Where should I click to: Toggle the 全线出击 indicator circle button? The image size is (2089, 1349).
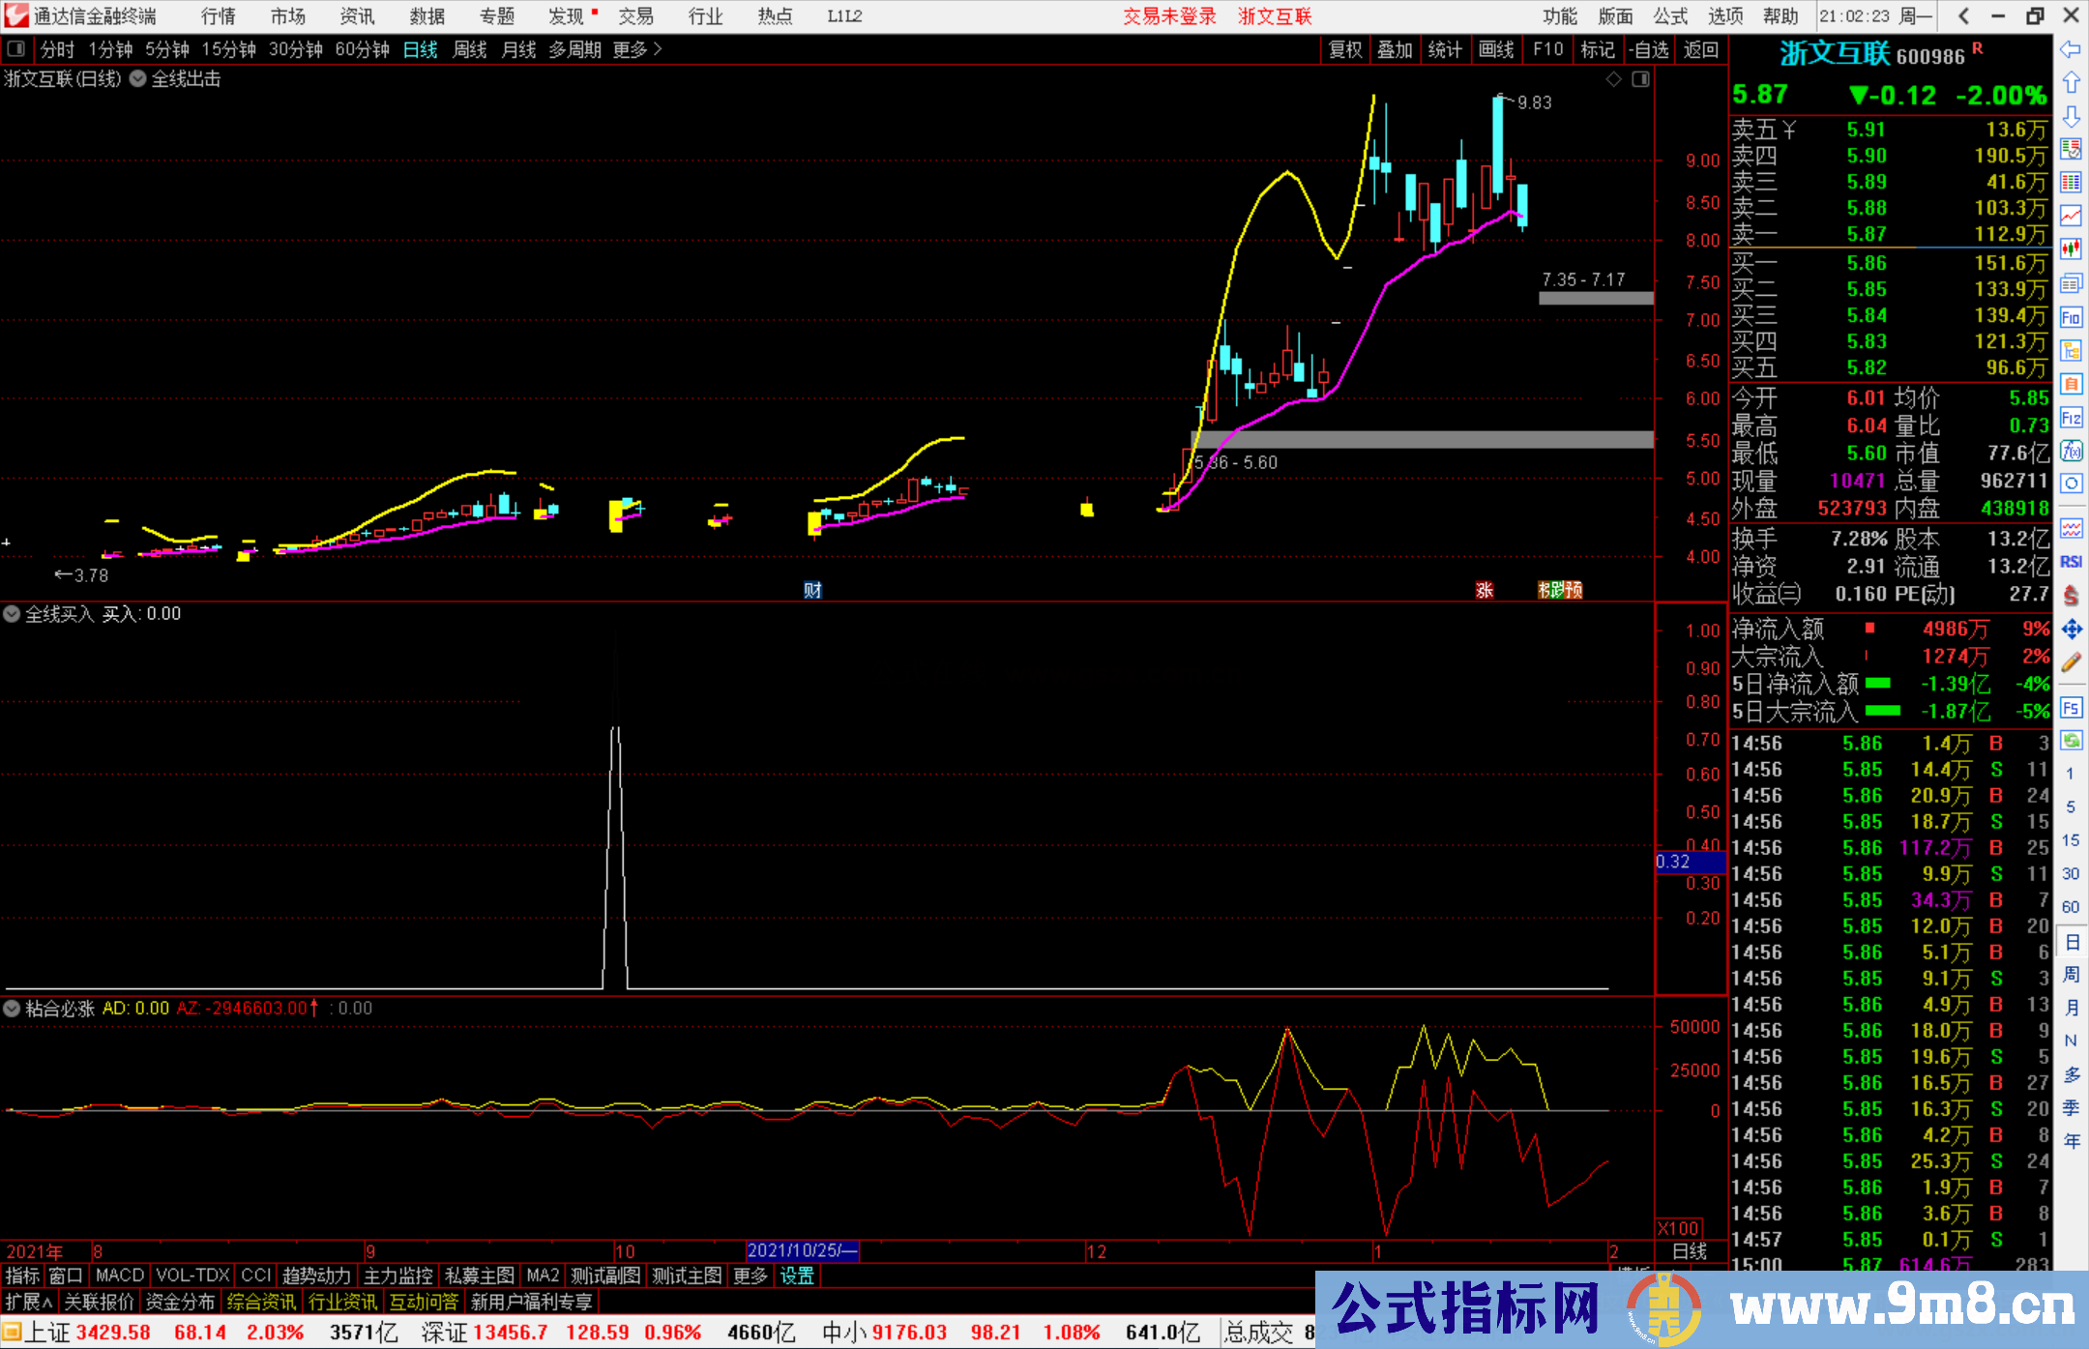[138, 79]
